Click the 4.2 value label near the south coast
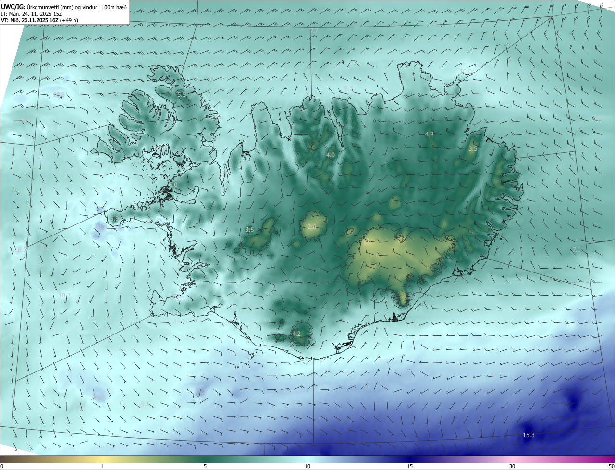 pos(296,334)
